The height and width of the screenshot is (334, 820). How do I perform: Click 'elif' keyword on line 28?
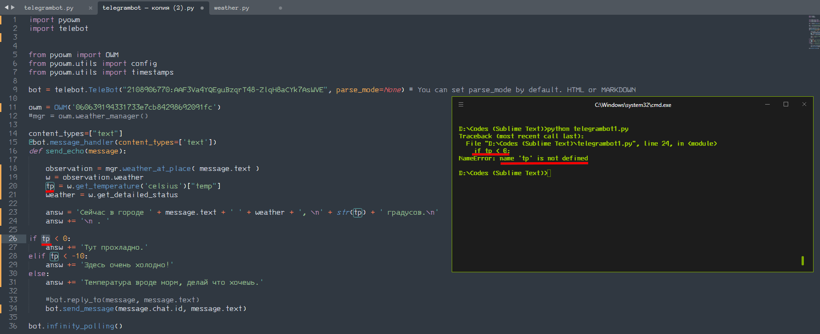pyautogui.click(x=37, y=256)
